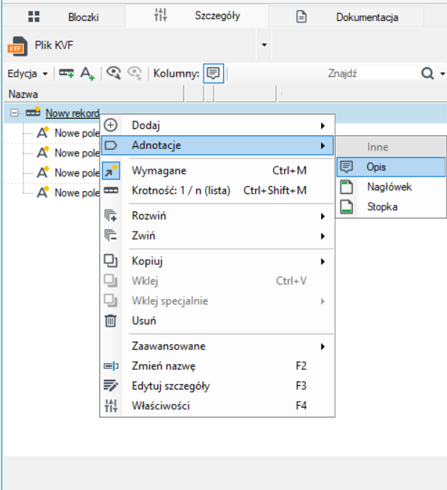447x490 pixels.
Task: Click the magnifier search icon
Action: [427, 74]
